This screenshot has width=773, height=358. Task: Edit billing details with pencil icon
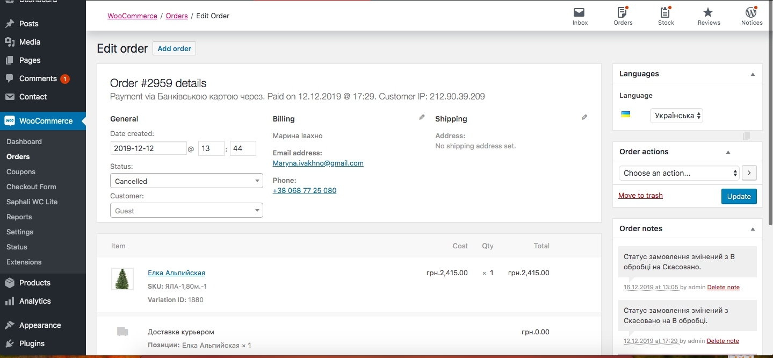click(x=422, y=117)
